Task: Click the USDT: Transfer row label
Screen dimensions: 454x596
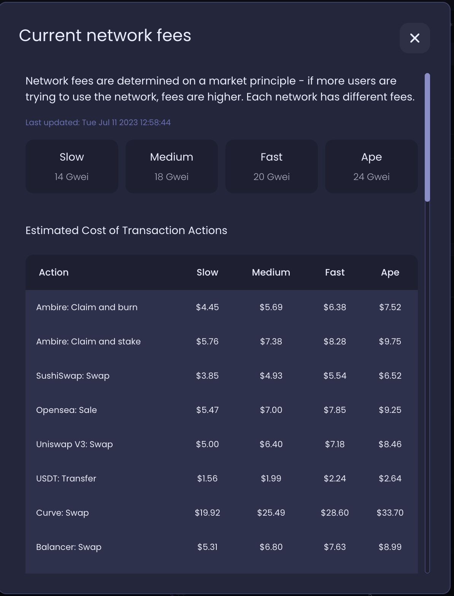Action: (66, 478)
